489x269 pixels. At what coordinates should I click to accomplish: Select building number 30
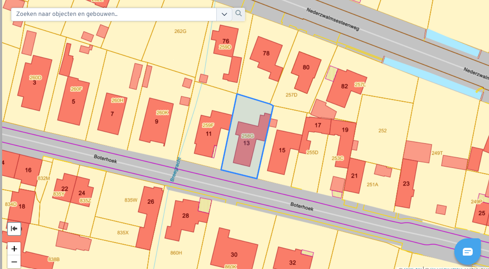(234, 255)
